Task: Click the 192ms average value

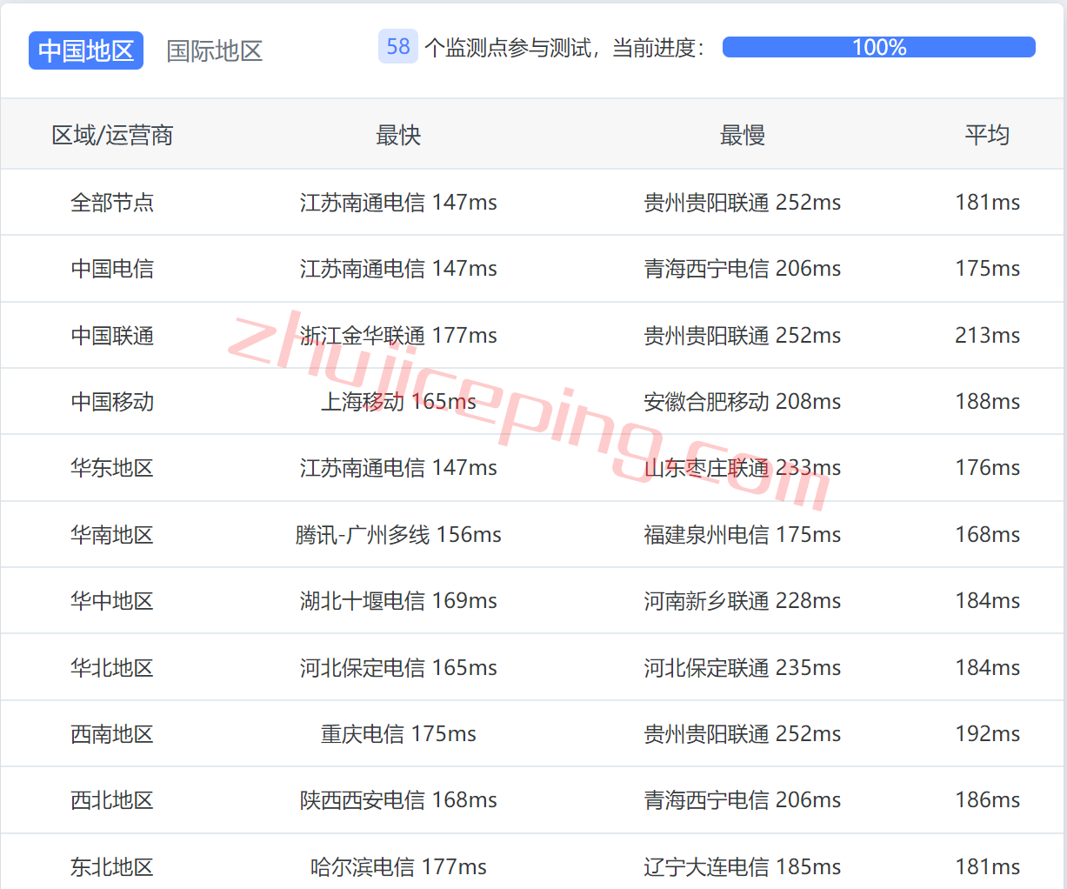Action: click(x=987, y=734)
